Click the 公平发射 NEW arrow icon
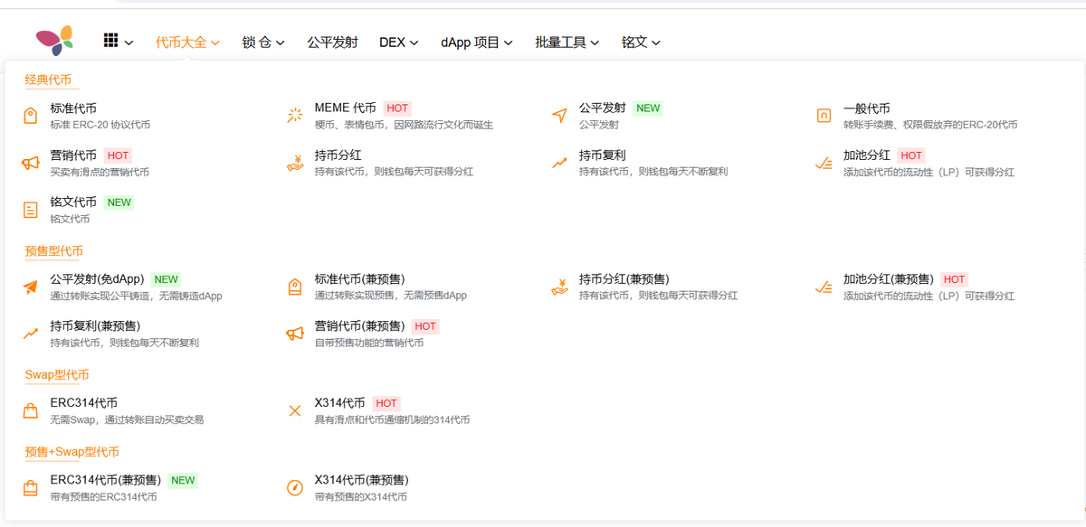Viewport: 1086px width, 527px height. 559,116
